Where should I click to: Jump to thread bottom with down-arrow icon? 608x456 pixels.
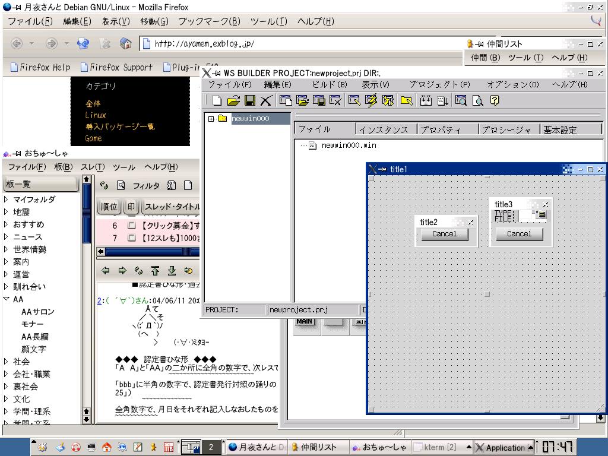[172, 271]
